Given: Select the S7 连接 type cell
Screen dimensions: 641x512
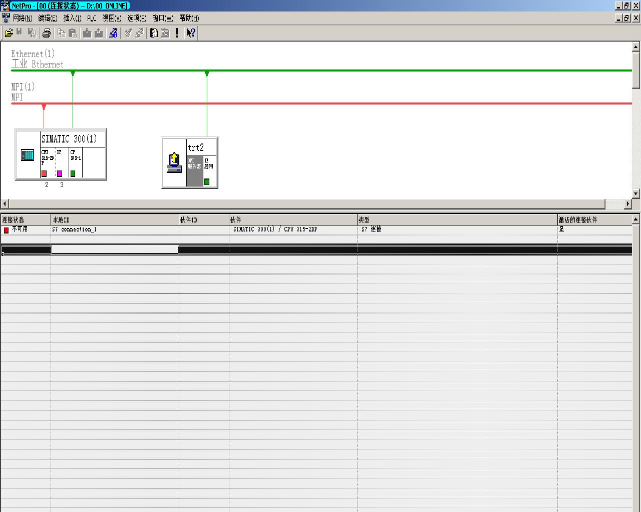Looking at the screenshot, I should point(457,229).
